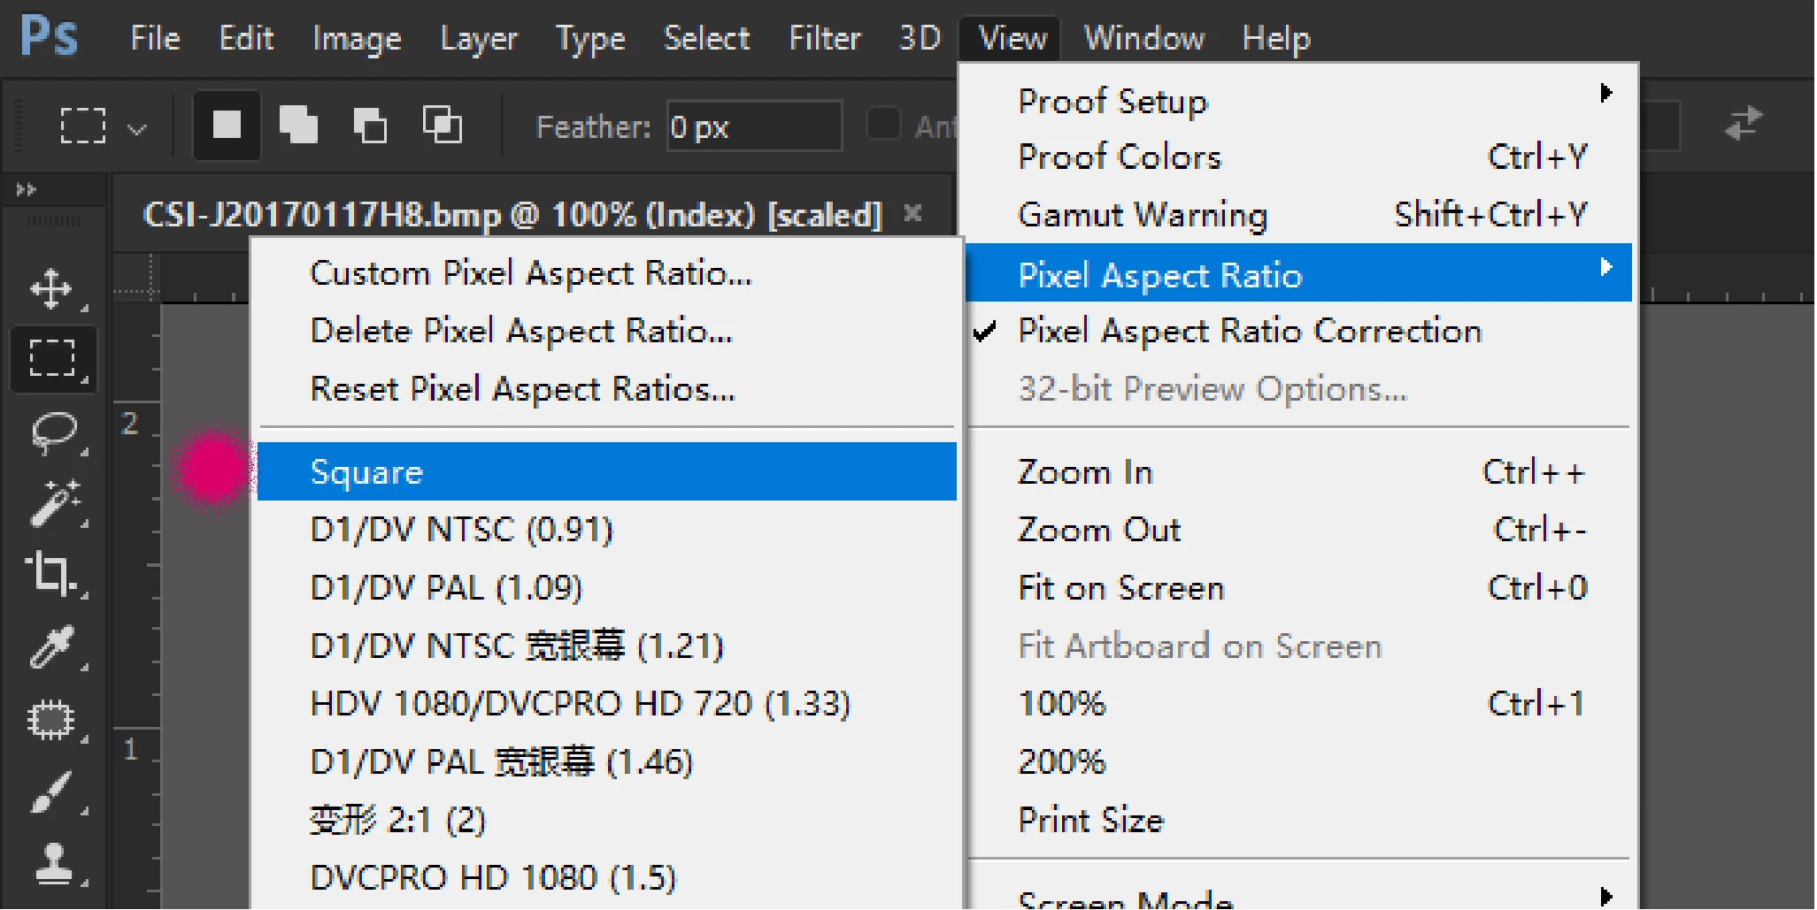Image resolution: width=1817 pixels, height=910 pixels.
Task: Open the Filter menu
Action: click(x=825, y=39)
